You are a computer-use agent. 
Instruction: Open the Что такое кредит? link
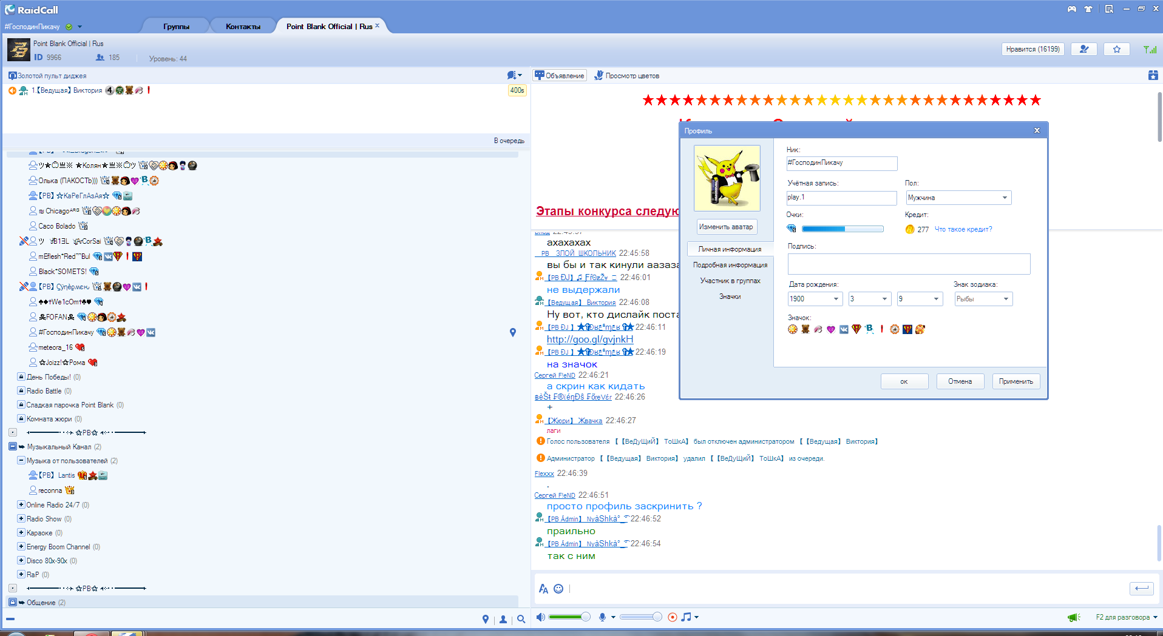pos(963,229)
